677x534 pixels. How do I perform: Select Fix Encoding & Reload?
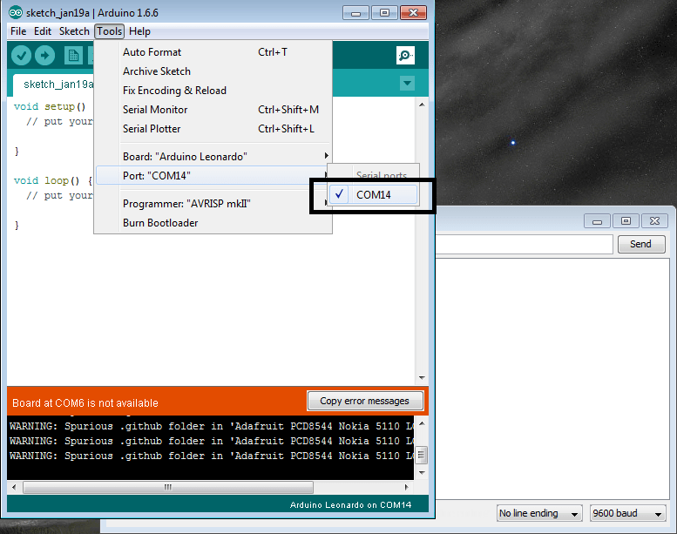point(213,91)
